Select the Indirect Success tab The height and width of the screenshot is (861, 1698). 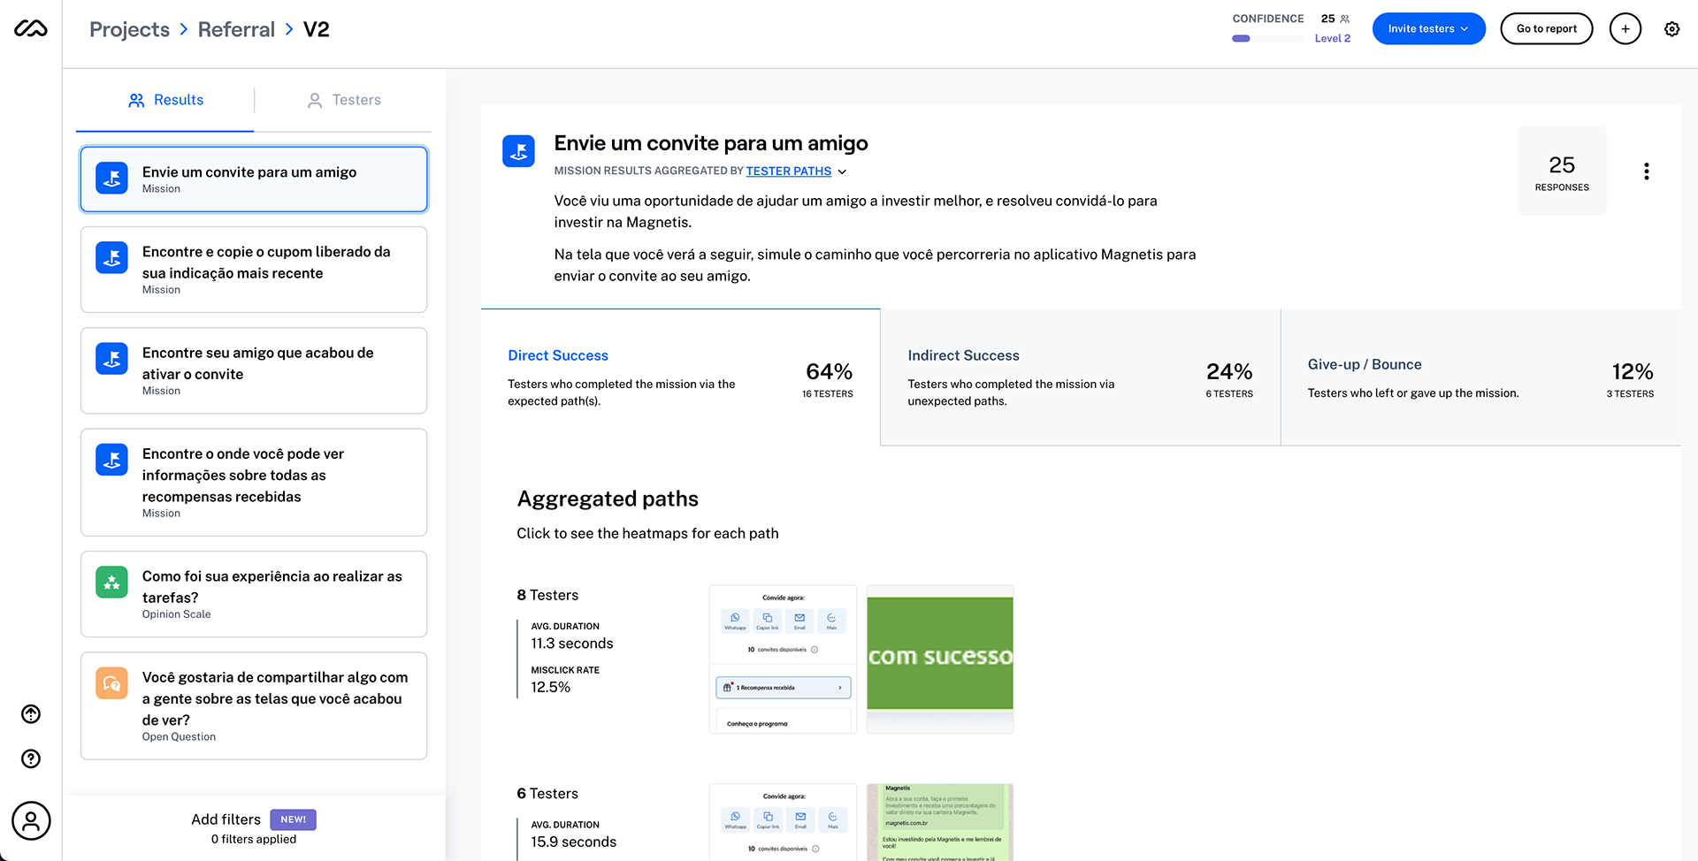1080,377
